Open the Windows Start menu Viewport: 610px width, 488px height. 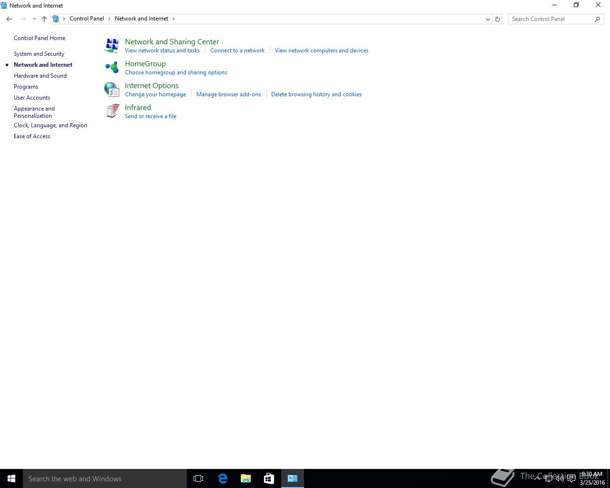click(x=11, y=478)
